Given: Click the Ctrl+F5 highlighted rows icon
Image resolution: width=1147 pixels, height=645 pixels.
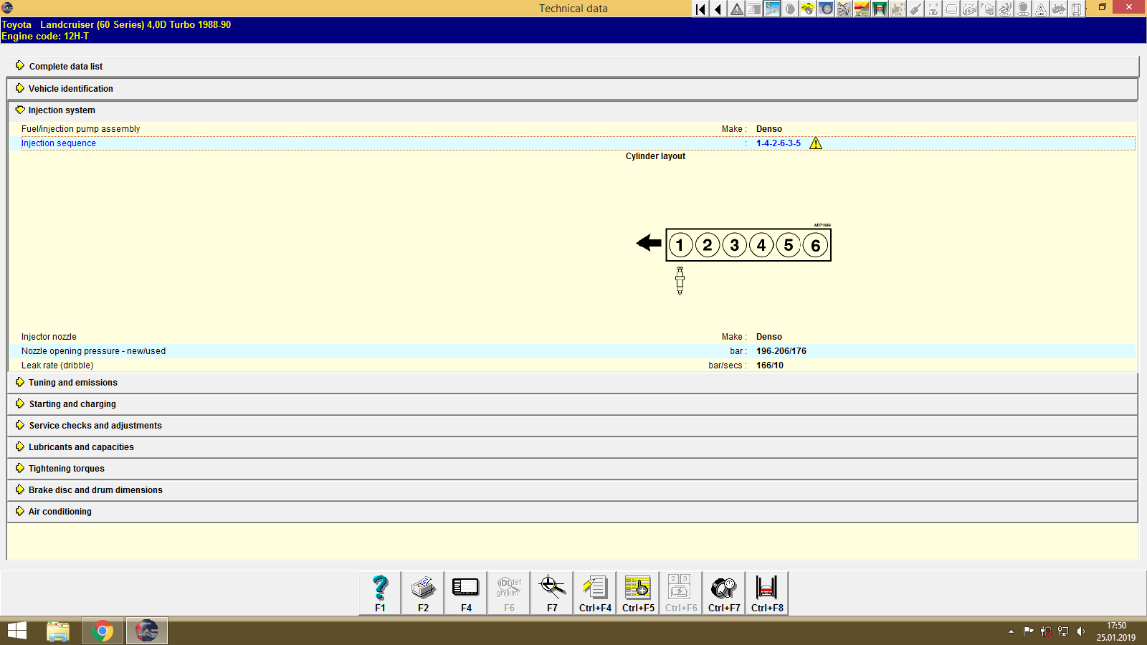Looking at the screenshot, I should click(638, 593).
